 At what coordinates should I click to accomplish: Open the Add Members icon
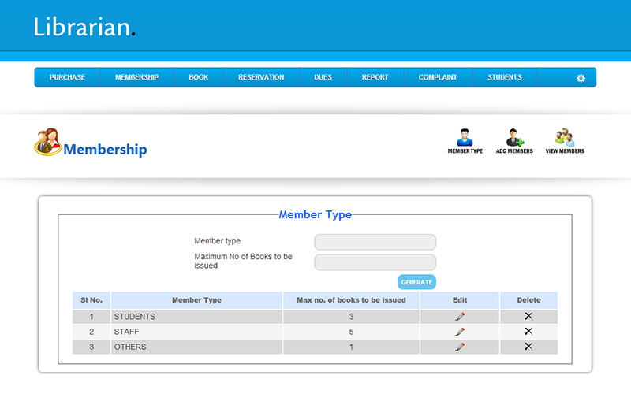point(514,139)
